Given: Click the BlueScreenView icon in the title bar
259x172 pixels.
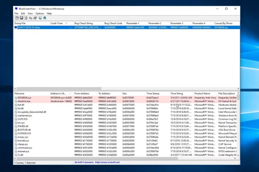Looking at the screenshot, I should click(16, 9).
